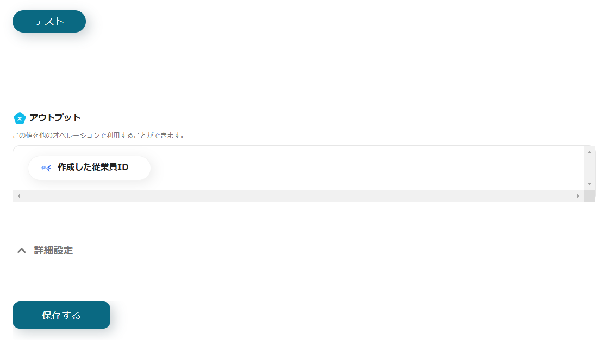
Task: Click the horizontal scrollbar's right arrow
Action: (x=578, y=196)
